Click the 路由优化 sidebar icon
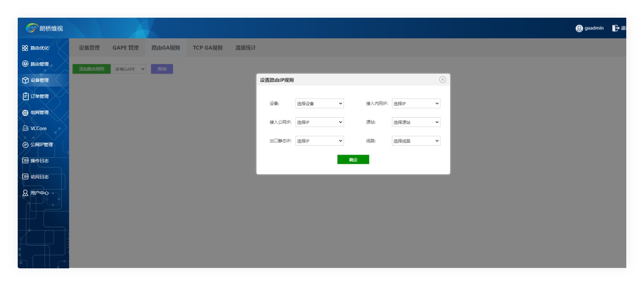The image size is (644, 286). tap(25, 48)
